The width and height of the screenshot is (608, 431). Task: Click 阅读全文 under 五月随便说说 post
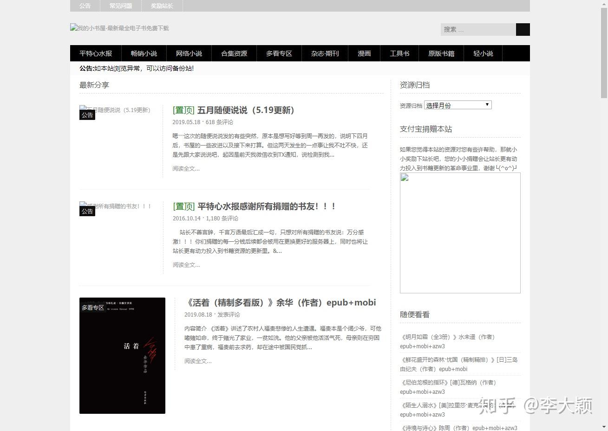click(x=186, y=169)
